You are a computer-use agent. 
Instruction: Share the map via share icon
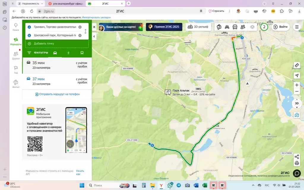pos(297,157)
